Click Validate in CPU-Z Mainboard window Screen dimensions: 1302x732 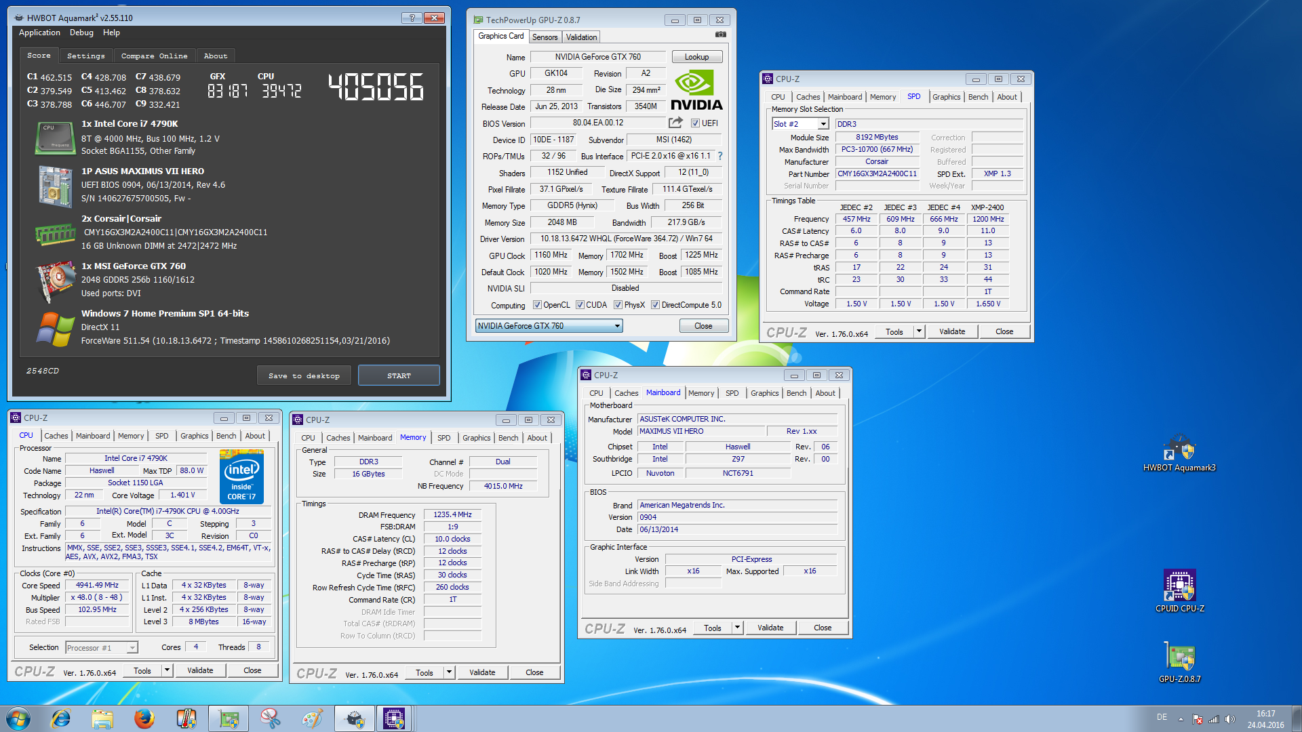click(x=770, y=628)
